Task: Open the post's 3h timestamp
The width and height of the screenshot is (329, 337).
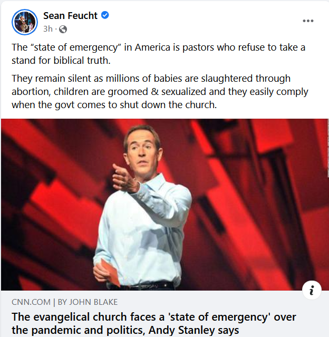Action: point(48,29)
